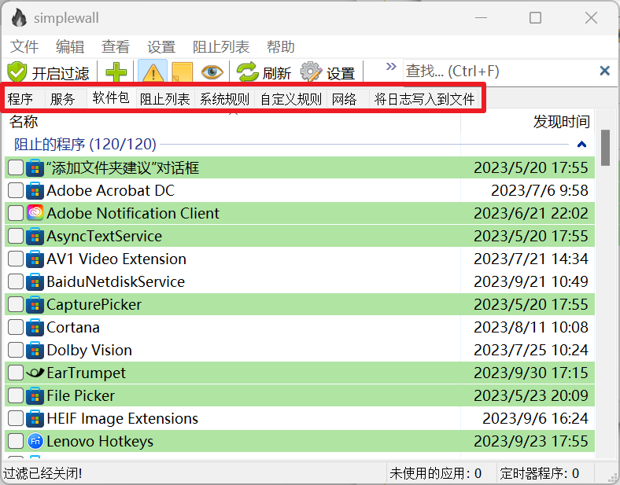Click the store icon beside AsyncTextService
Image resolution: width=620 pixels, height=485 pixels.
coord(35,236)
